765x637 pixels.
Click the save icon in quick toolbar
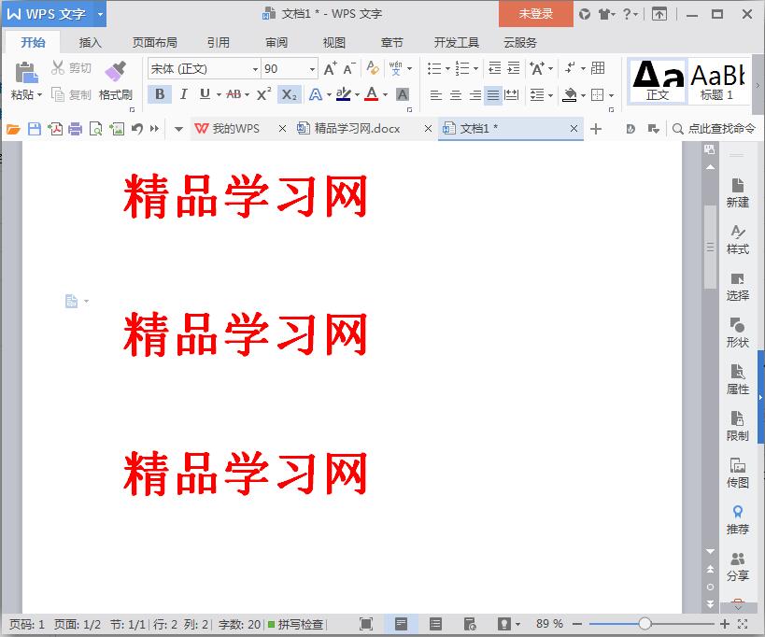point(35,129)
